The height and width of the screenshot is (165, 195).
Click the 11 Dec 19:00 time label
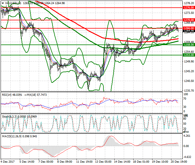[84, 162]
